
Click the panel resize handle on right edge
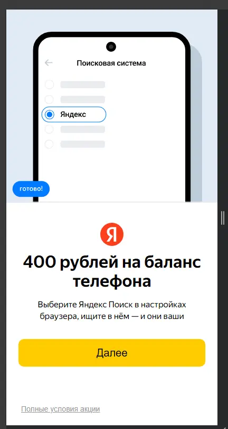[223, 218]
